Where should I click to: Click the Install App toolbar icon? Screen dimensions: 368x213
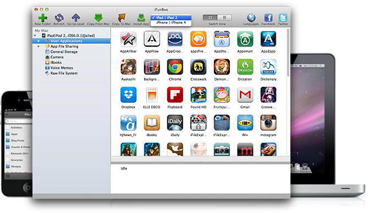[141, 18]
